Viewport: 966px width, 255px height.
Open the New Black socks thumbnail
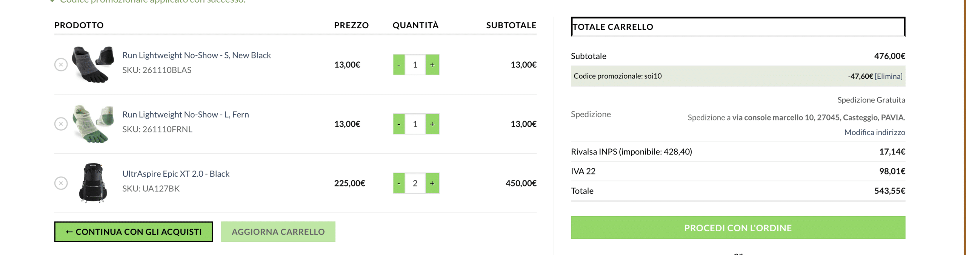tap(93, 64)
